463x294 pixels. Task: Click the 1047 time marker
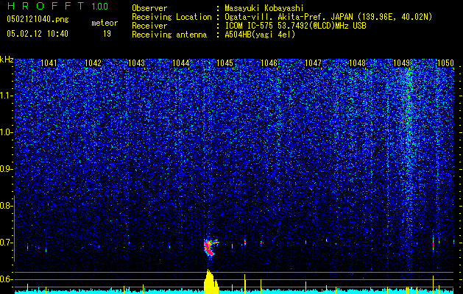coord(313,62)
